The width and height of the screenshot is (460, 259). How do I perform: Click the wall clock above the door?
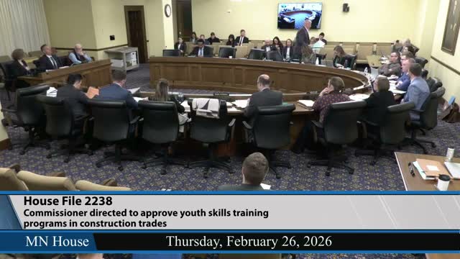coord(167,11)
